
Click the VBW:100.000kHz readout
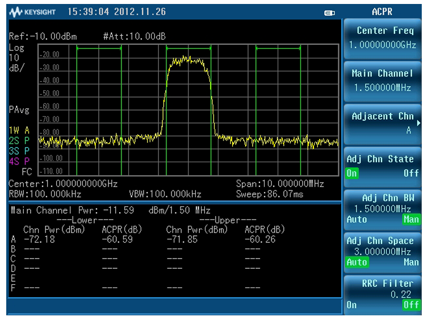(x=165, y=194)
